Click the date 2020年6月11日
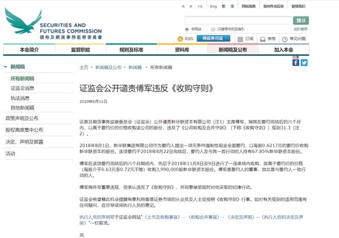The image size is (339, 238). point(93,101)
